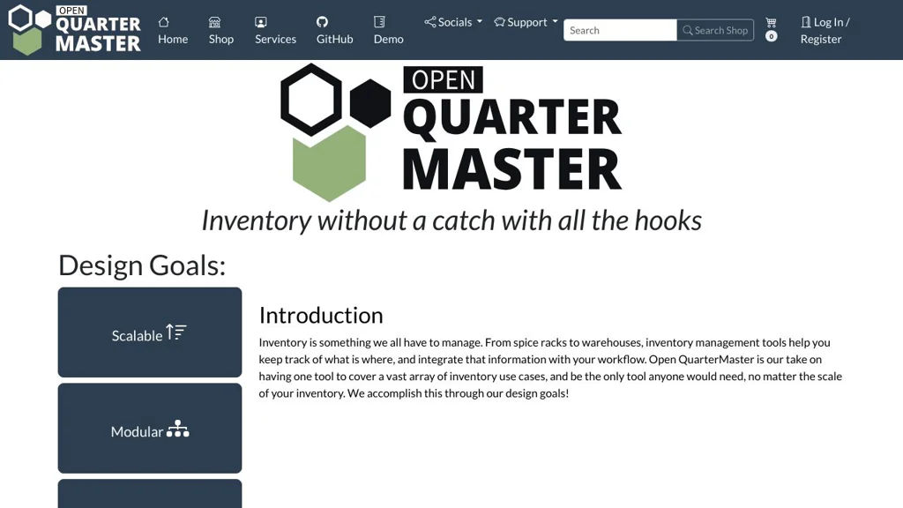The image size is (903, 508).
Task: Expand the Support dropdown caret
Action: 556,22
